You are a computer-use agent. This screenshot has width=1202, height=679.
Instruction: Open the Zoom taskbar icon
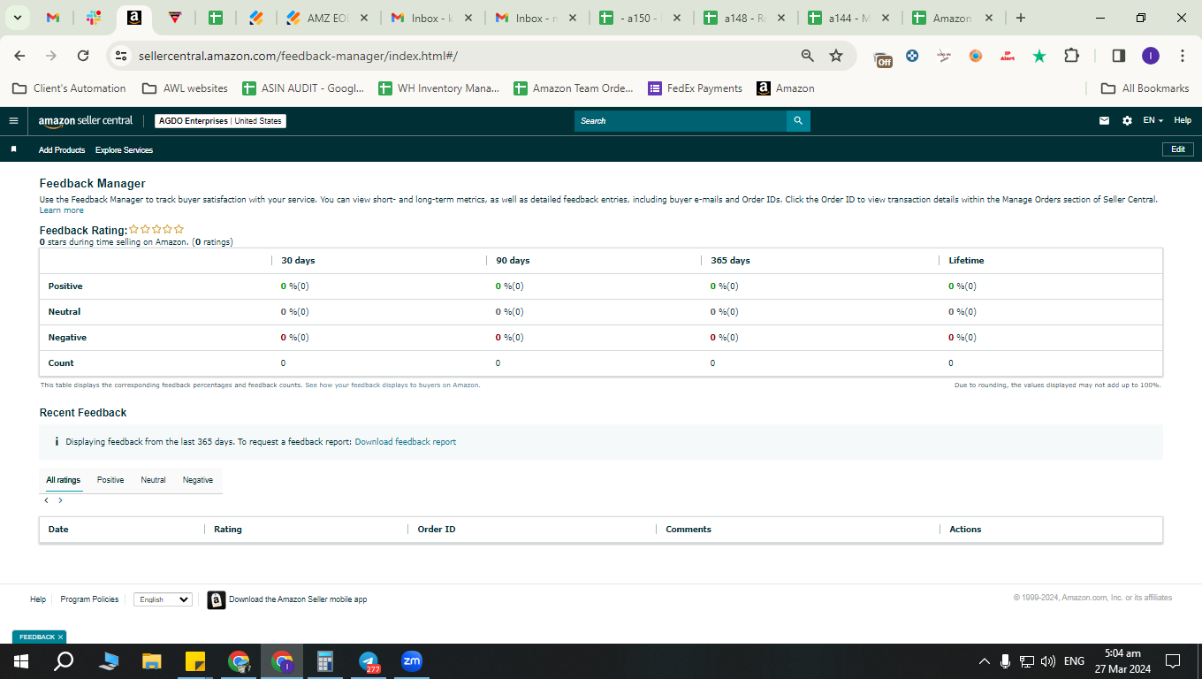(x=412, y=661)
